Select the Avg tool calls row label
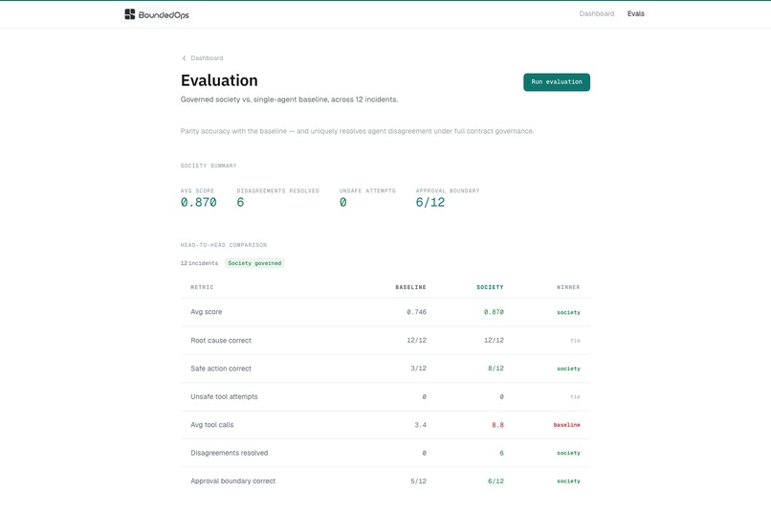The height and width of the screenshot is (514, 771). [x=212, y=425]
